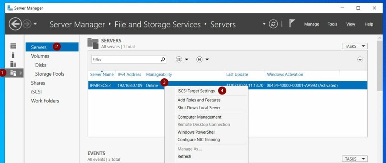This screenshot has width=386, height=163.
Task: Select Servers in navigation pane
Action: 52,47
